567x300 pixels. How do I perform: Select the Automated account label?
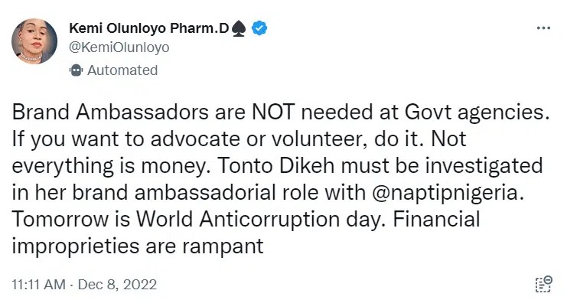pyautogui.click(x=122, y=70)
